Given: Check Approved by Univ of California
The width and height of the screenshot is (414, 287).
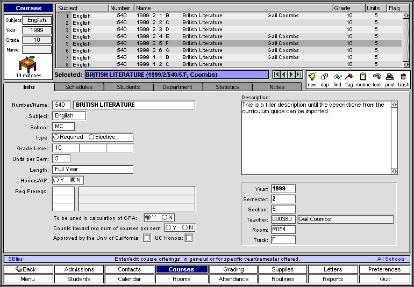Looking at the screenshot, I should pyautogui.click(x=147, y=238).
